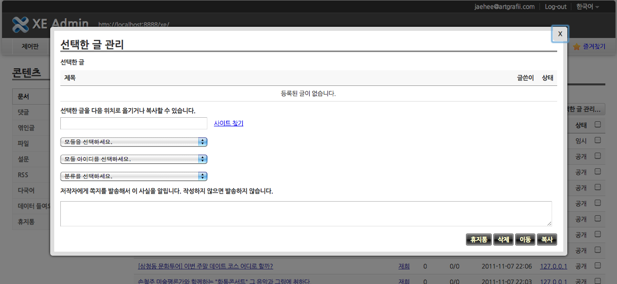Toggle the select-all checkbox in table header
The image size is (617, 284).
598,124
